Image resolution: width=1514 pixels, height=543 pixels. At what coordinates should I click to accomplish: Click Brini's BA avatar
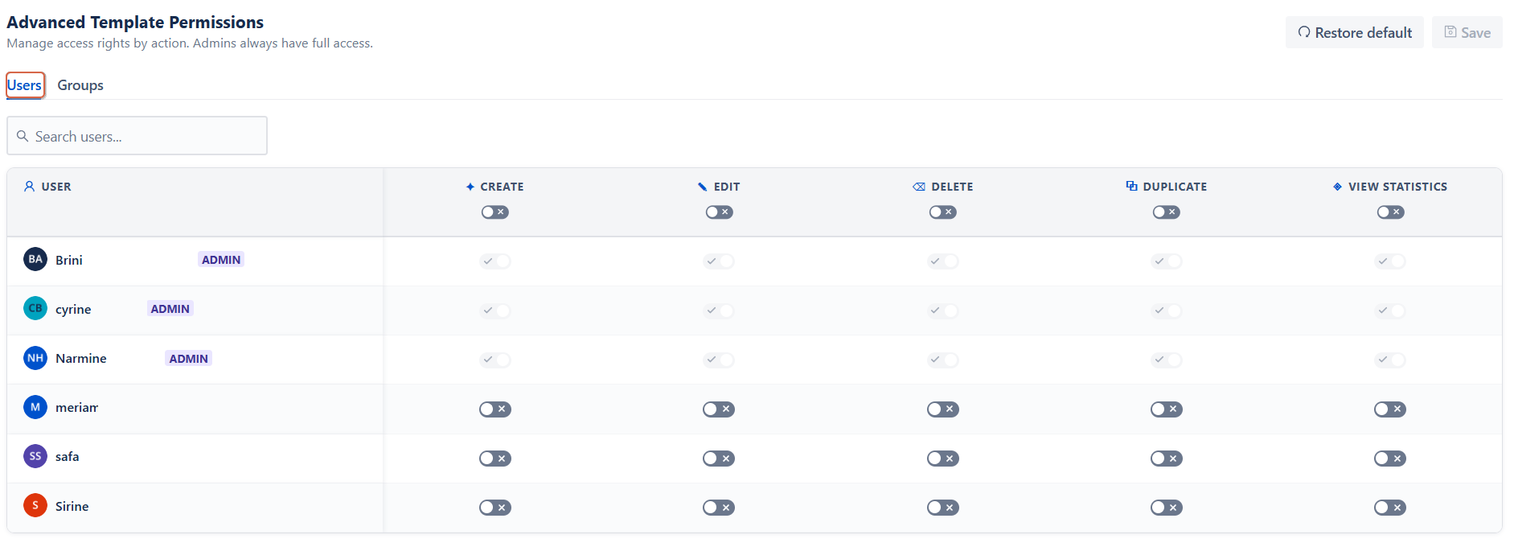tap(35, 259)
